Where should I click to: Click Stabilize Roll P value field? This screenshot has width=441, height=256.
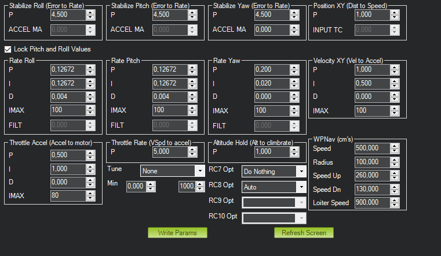point(68,15)
